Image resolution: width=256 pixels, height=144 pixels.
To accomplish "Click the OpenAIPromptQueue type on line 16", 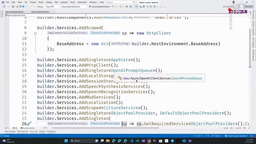I will [132, 70].
